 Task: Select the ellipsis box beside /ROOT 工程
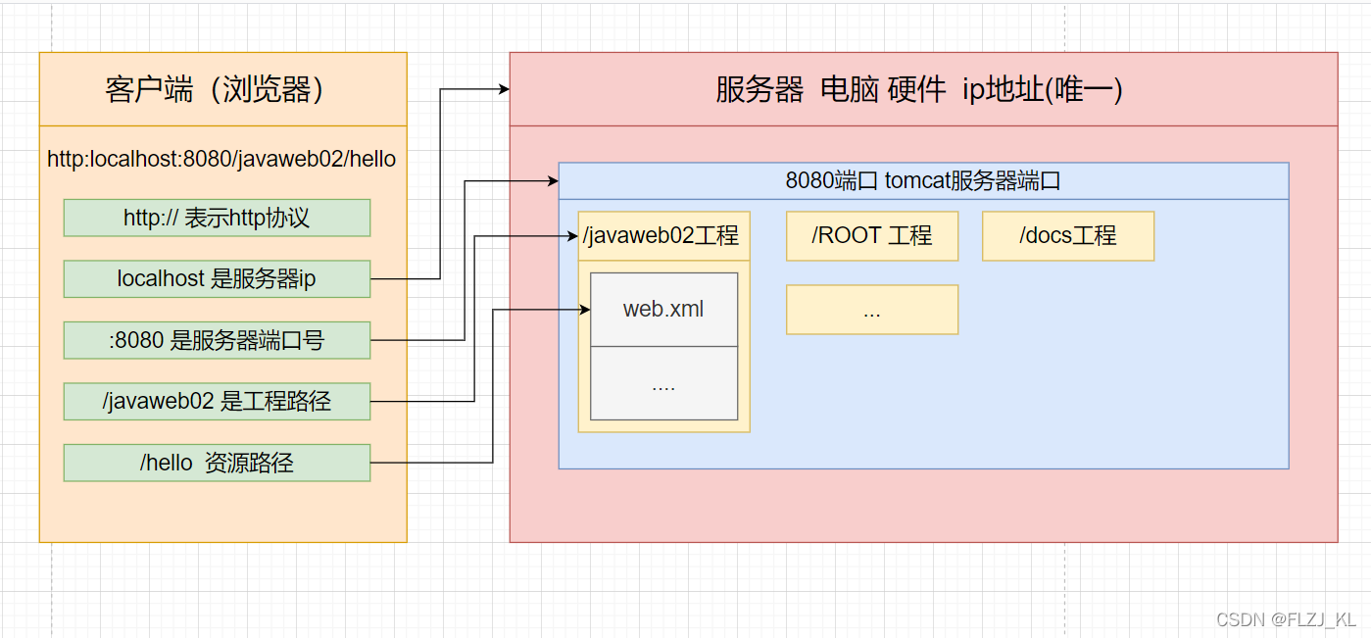click(x=871, y=309)
